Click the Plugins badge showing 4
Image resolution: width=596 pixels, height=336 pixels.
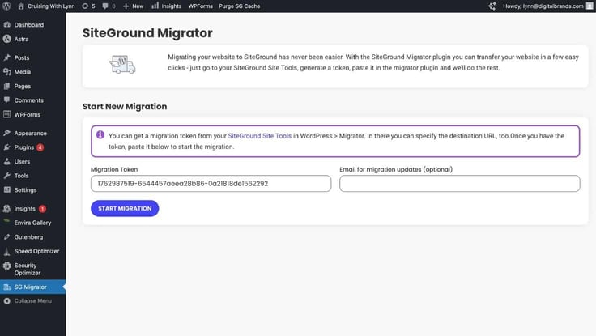point(40,147)
